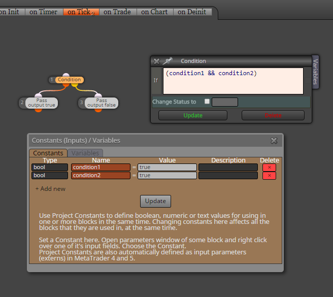This screenshot has height=297, width=333.
Task: Switch to the Variables tab in panel
Action: 85,153
